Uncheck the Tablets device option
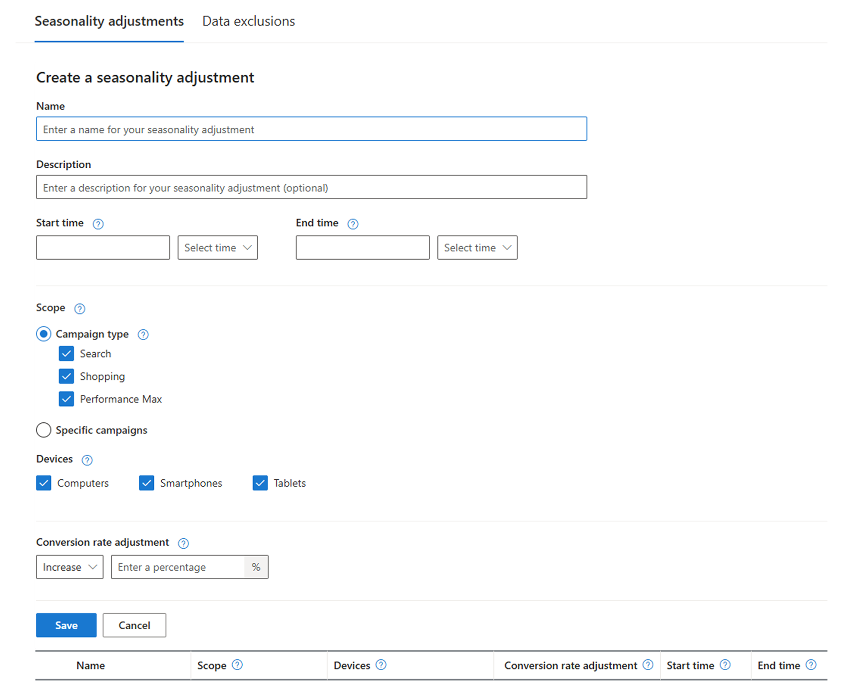843x682 pixels. (x=260, y=483)
